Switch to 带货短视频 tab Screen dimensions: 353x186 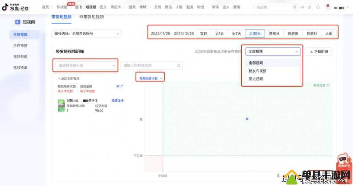(x=61, y=17)
